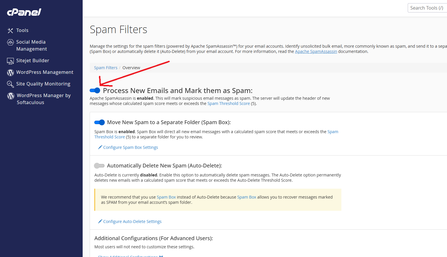Click first Spam Box link in recommendation notice
This screenshot has height=257, width=447.
(x=166, y=197)
